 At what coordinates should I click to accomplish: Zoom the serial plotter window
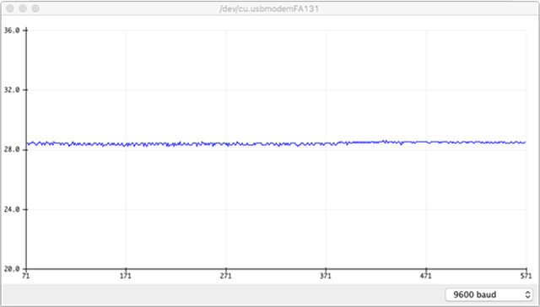[x=35, y=8]
